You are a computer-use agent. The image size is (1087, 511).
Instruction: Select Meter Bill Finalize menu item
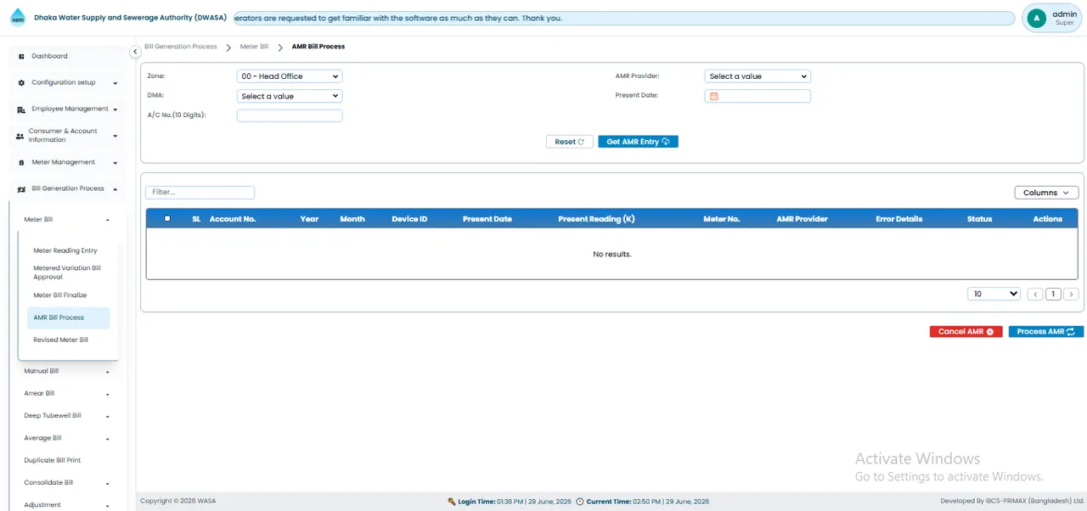click(x=60, y=295)
